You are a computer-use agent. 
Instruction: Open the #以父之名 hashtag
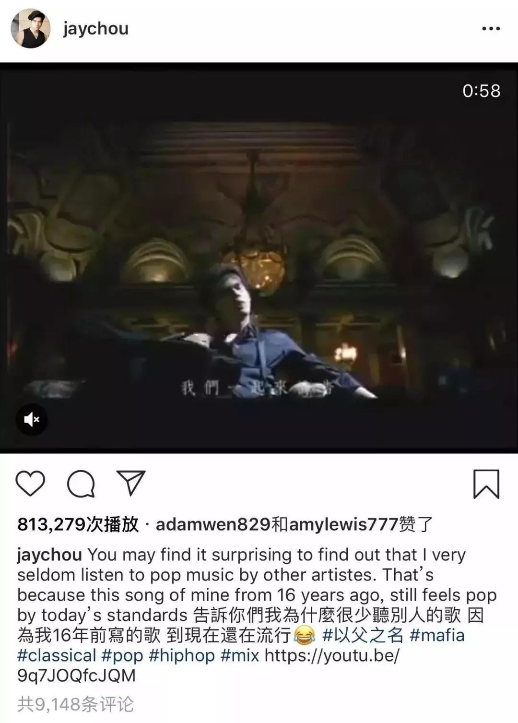point(363,635)
